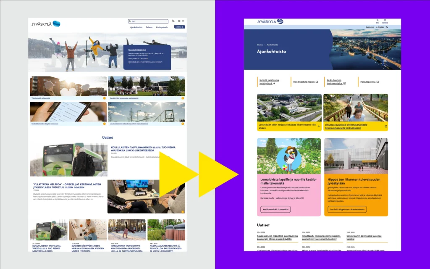Click the EN language link on the old site
Image resolution: width=430 pixels, height=269 pixels.
[183, 21]
